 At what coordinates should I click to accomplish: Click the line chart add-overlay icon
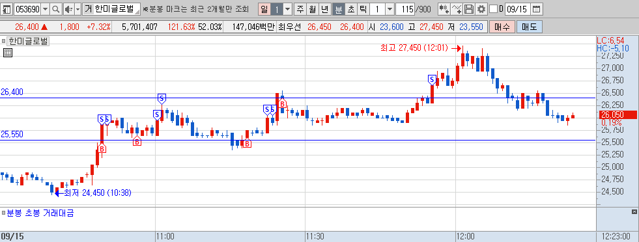point(457,9)
